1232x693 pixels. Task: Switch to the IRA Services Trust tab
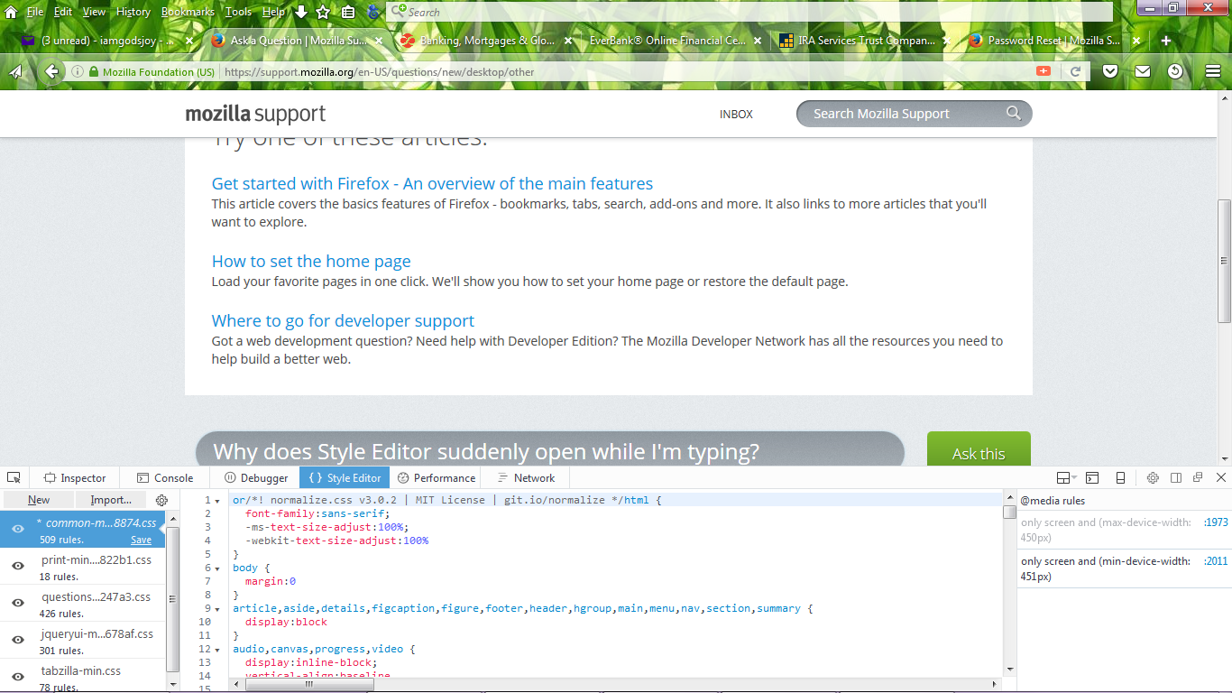(x=865, y=41)
